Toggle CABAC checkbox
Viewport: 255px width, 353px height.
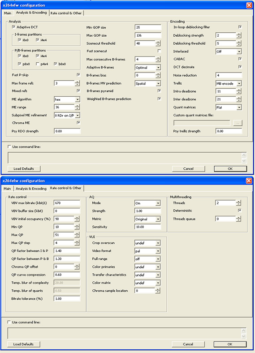240,59
